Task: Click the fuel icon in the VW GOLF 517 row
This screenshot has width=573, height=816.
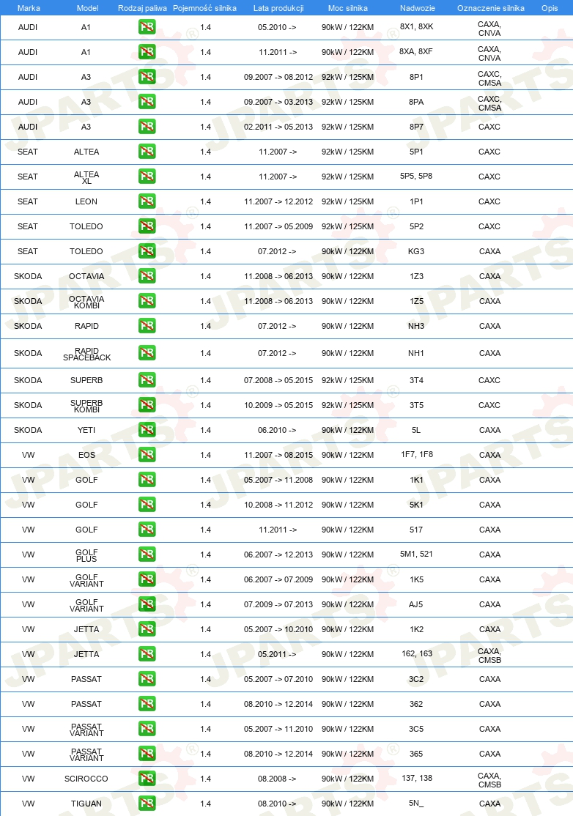Action: (147, 530)
